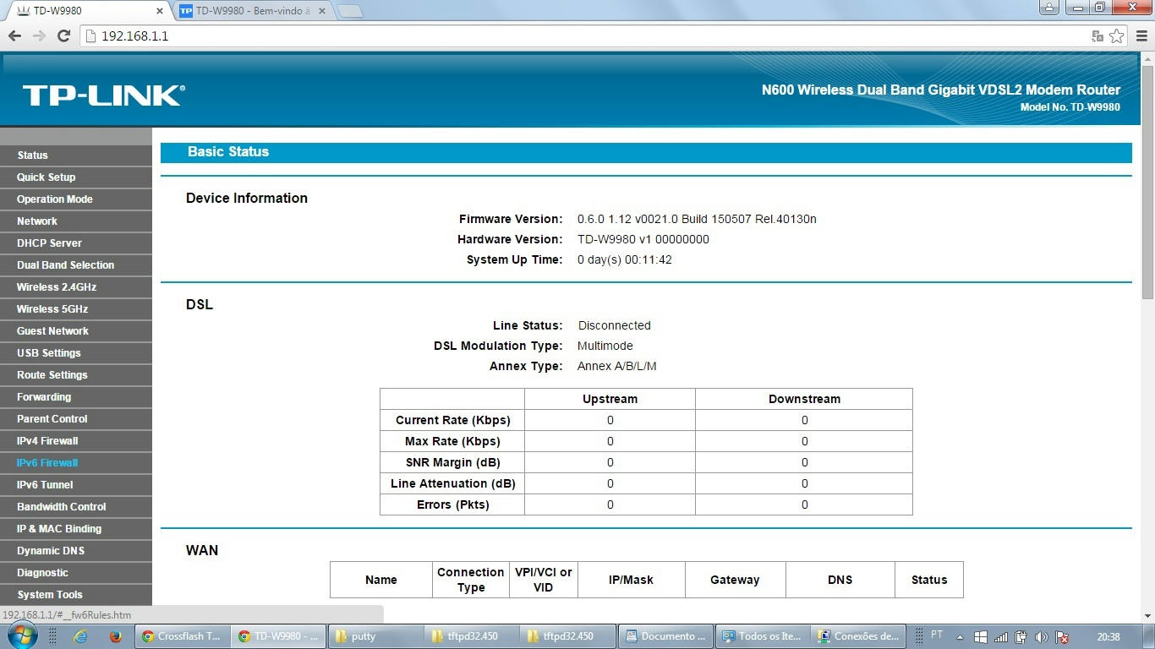Click the scrollbar up arrow
1155x649 pixels.
(x=1147, y=58)
